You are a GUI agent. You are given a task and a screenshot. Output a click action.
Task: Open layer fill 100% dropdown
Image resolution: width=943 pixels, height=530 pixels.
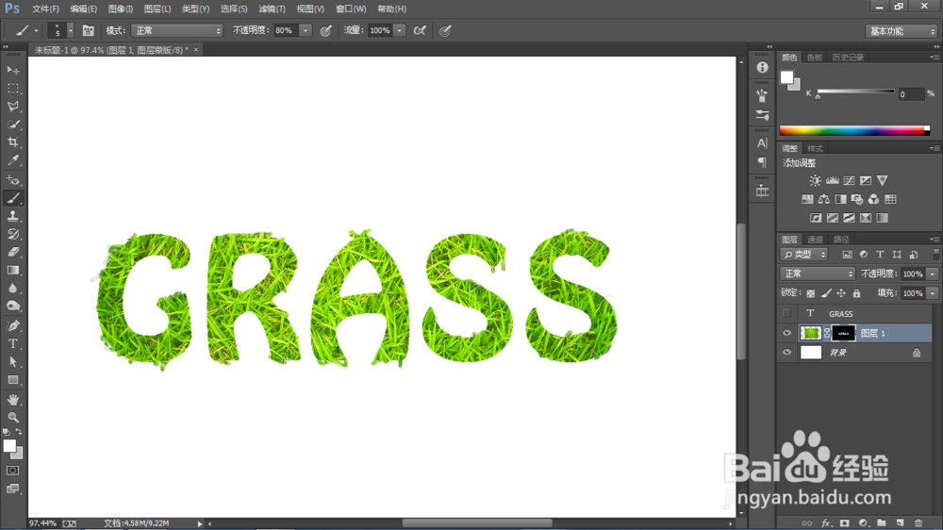933,293
